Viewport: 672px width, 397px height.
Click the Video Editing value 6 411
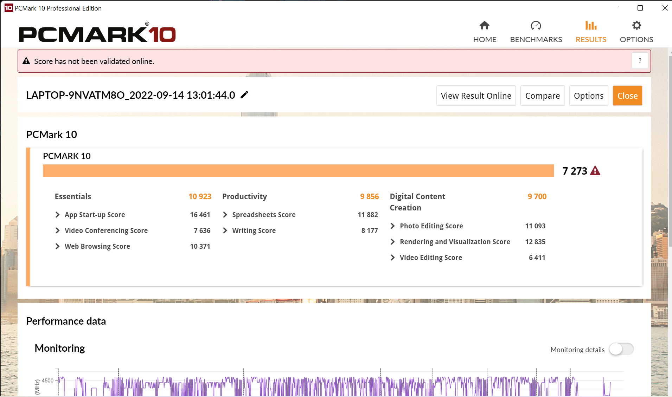[537, 258]
